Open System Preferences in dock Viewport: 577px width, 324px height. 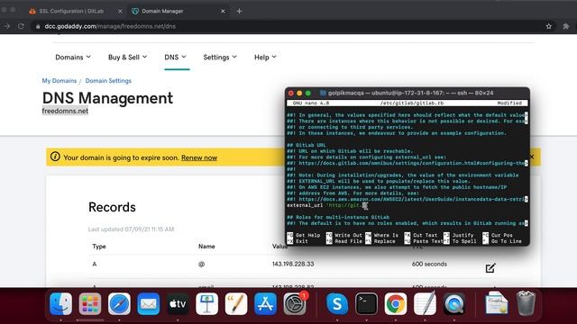[295, 304]
